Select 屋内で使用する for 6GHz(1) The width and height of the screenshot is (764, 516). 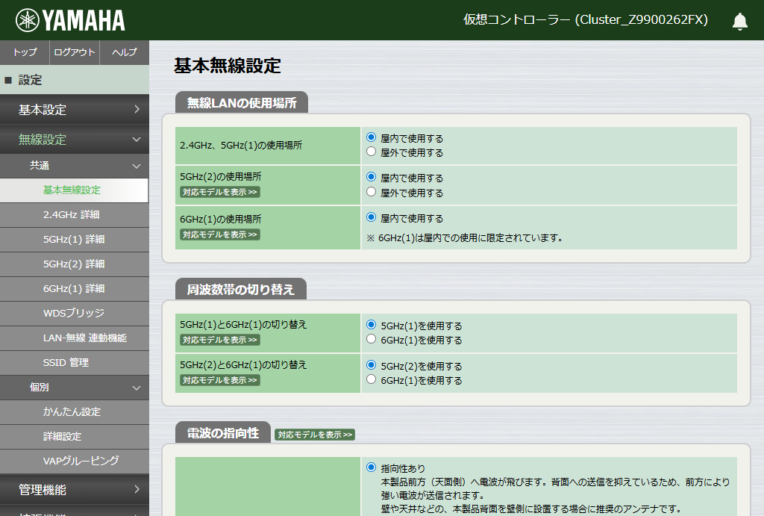tap(372, 217)
